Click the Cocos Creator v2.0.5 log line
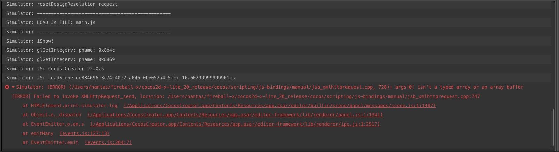Image resolution: width=559 pixels, height=152 pixels. point(55,69)
